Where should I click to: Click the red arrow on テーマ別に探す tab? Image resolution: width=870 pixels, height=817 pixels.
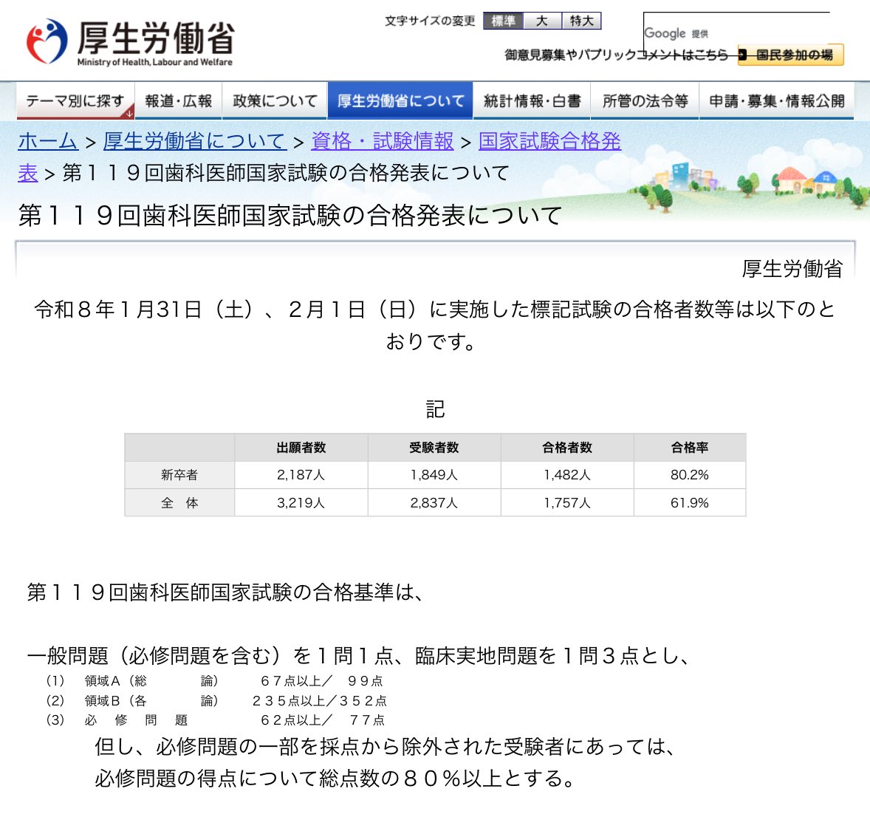point(129,113)
